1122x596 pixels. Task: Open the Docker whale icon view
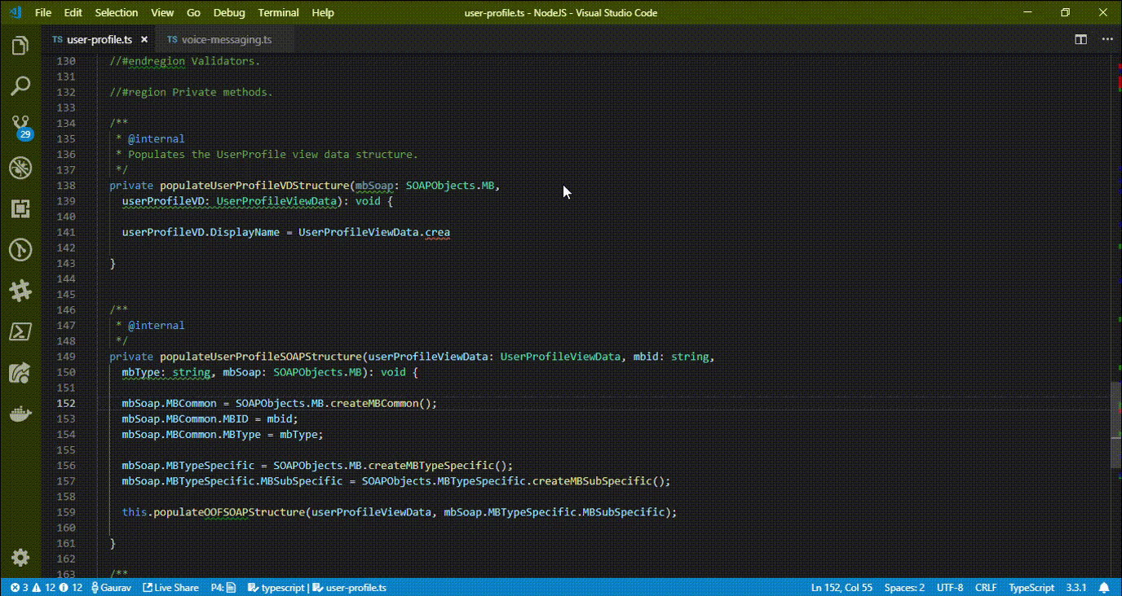tap(20, 414)
